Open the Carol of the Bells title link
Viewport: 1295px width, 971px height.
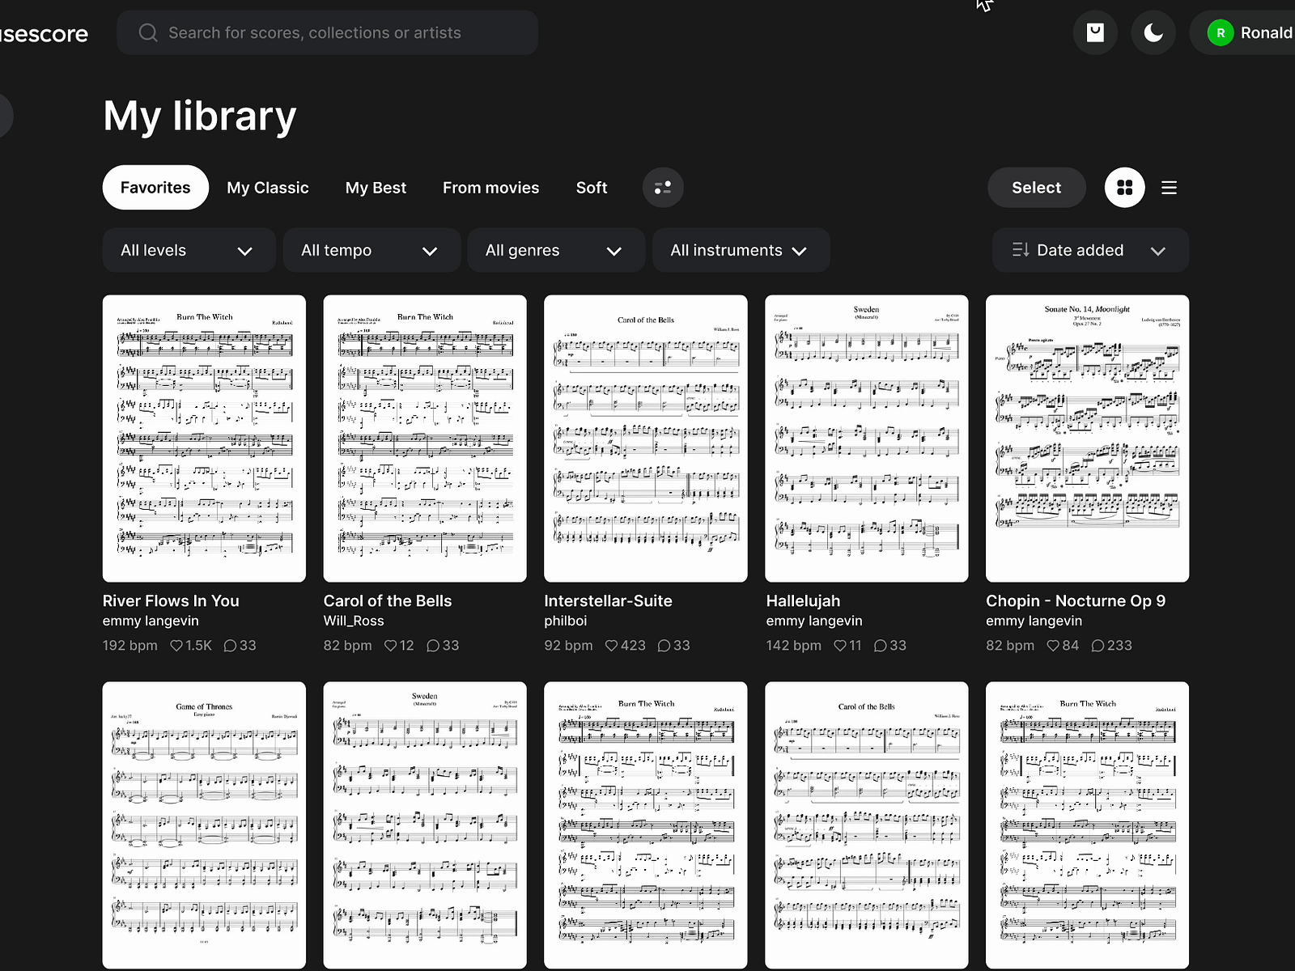[x=388, y=601]
